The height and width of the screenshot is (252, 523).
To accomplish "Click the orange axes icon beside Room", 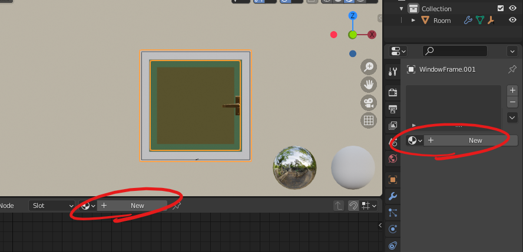I will [491, 21].
